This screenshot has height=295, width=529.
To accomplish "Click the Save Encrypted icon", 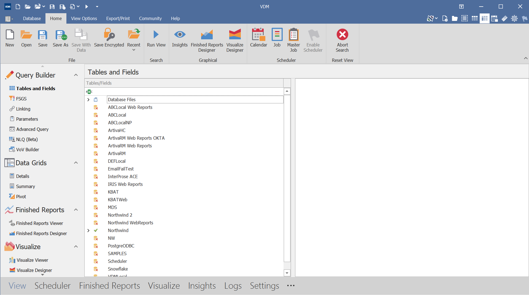I will pyautogui.click(x=109, y=38).
